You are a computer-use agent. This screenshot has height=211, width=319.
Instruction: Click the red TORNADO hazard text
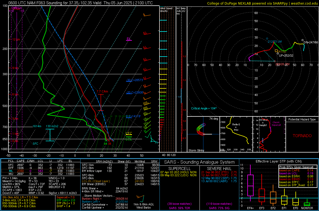302,136
